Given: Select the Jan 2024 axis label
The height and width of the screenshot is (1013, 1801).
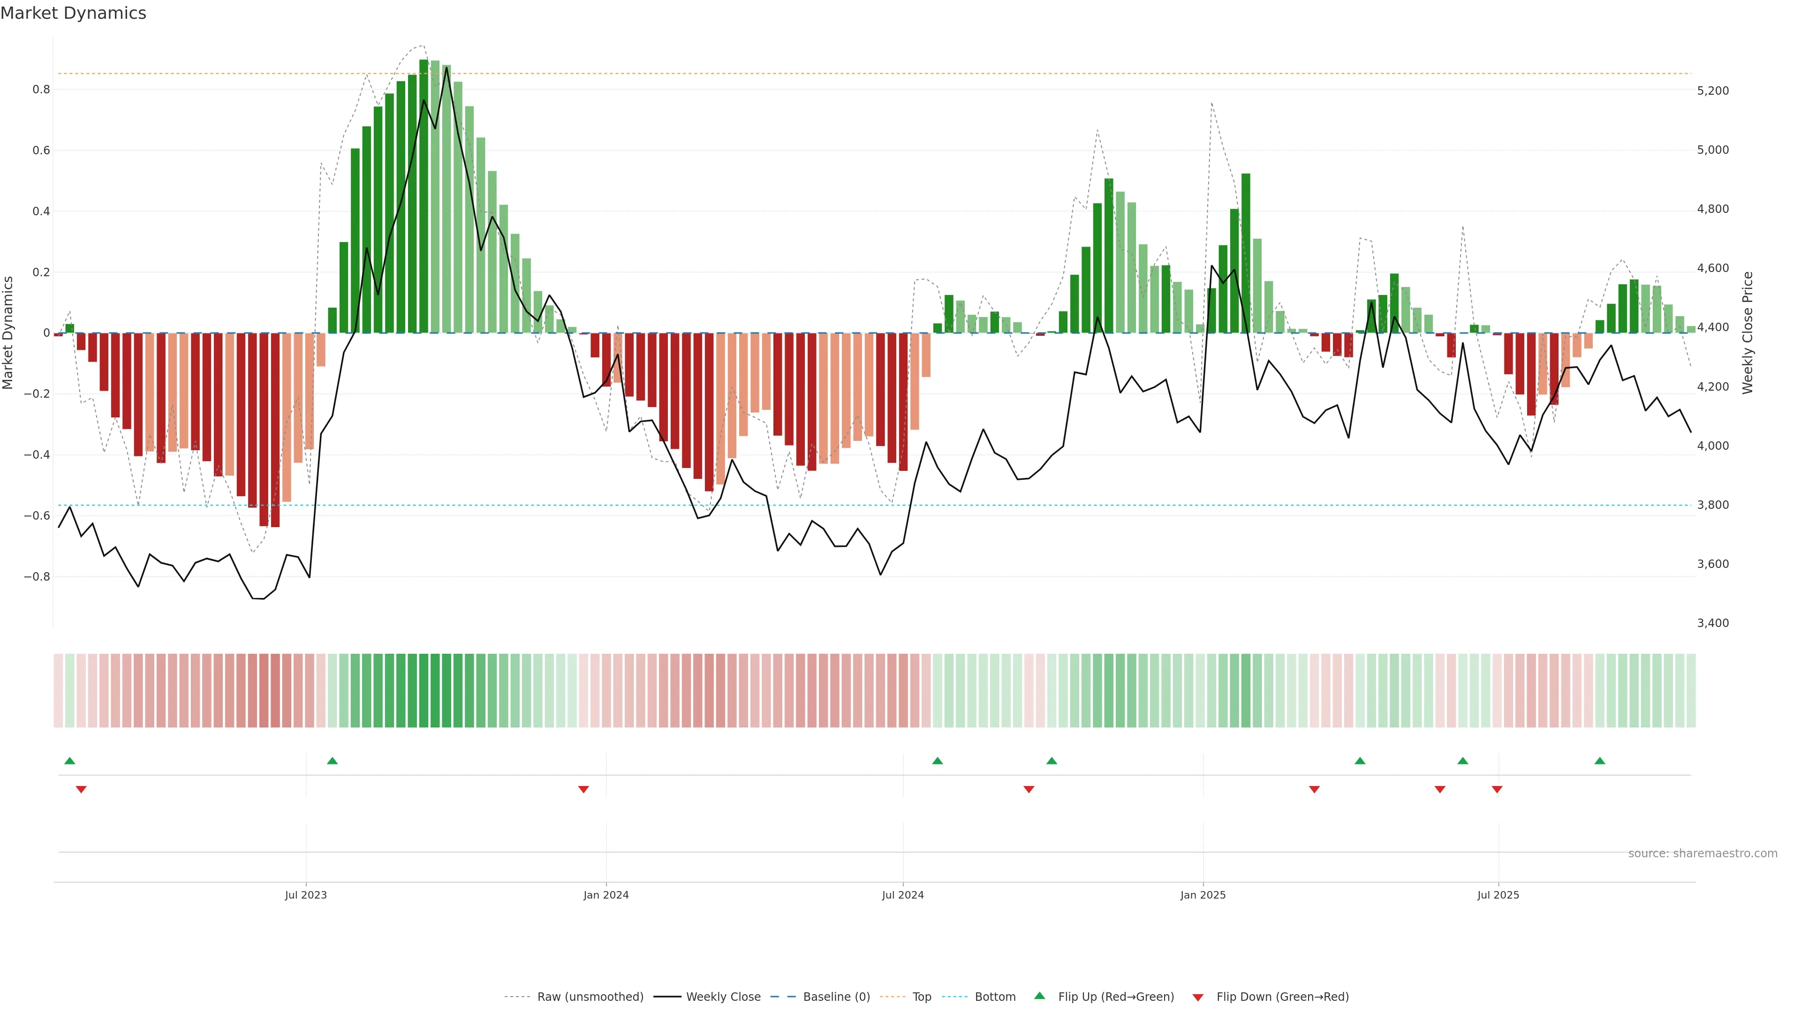Looking at the screenshot, I should pyautogui.click(x=606, y=895).
